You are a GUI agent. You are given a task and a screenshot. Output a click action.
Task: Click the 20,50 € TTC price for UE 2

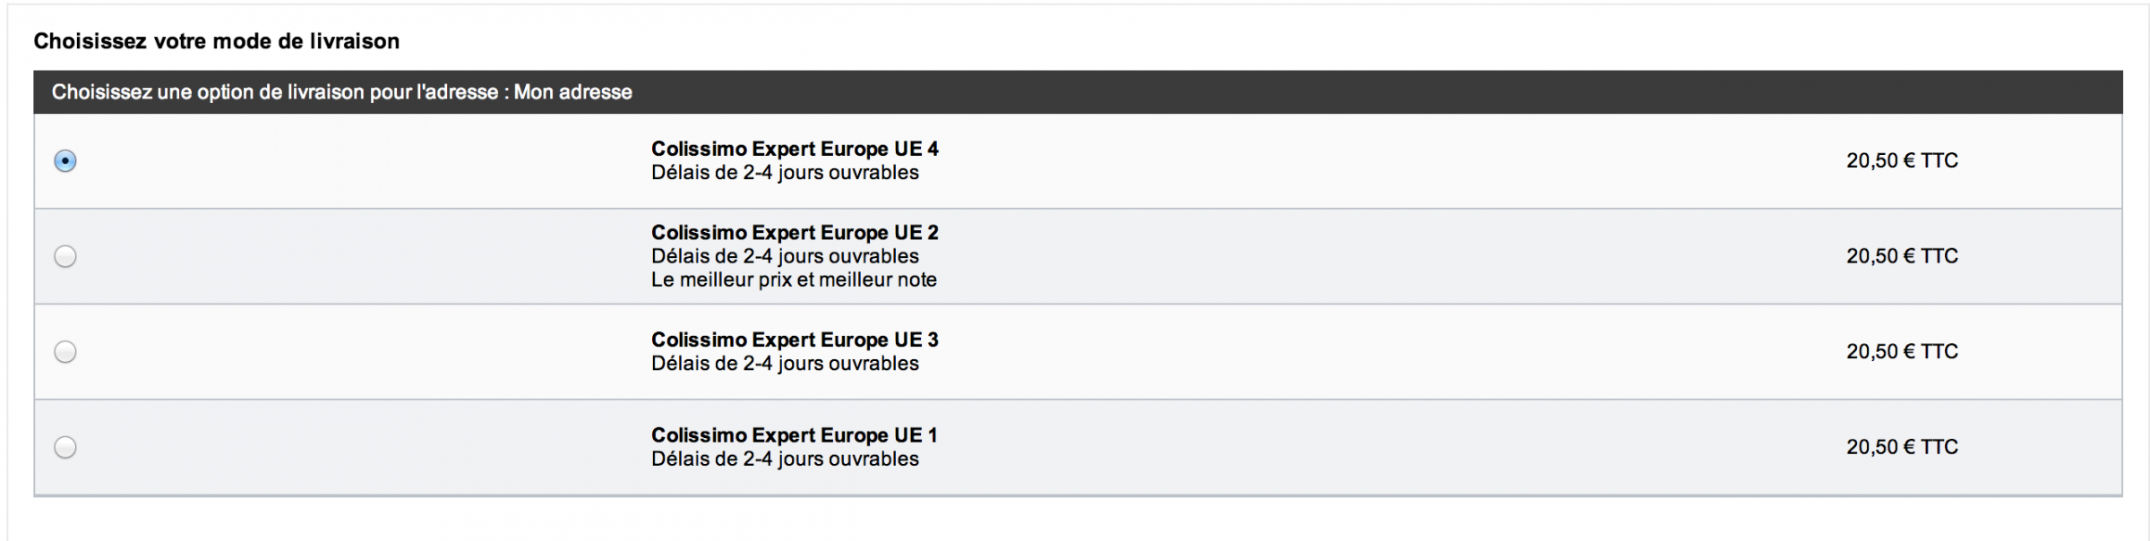1902,256
